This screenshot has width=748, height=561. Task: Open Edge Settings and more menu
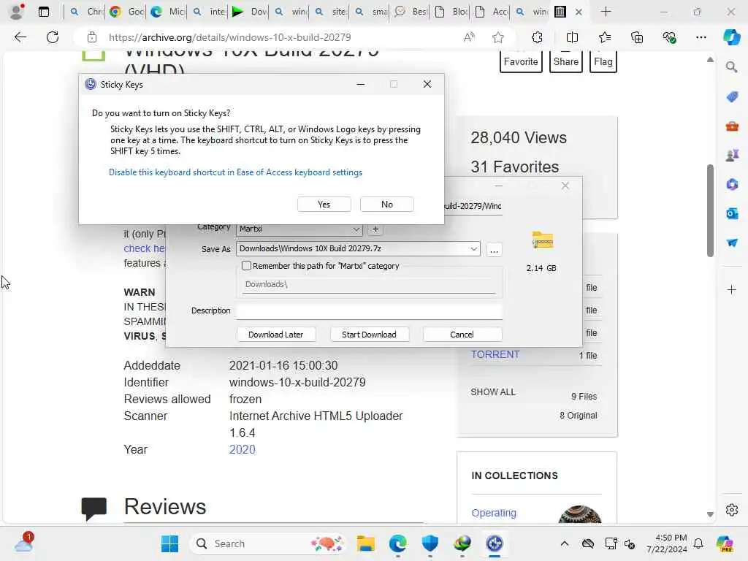click(x=701, y=37)
